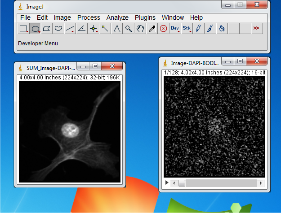Select the Wand tracing tool
281x213 pixels.
pyautogui.click(x=105, y=28)
